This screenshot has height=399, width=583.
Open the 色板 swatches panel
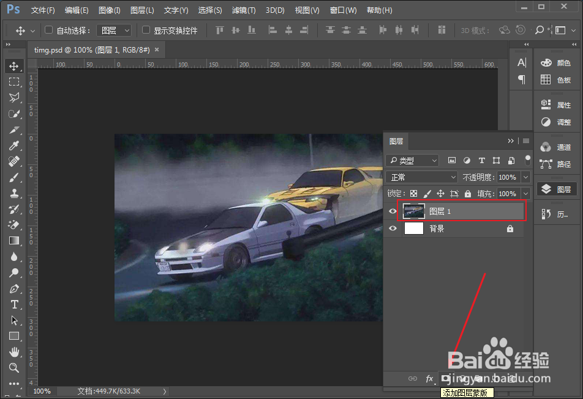557,79
